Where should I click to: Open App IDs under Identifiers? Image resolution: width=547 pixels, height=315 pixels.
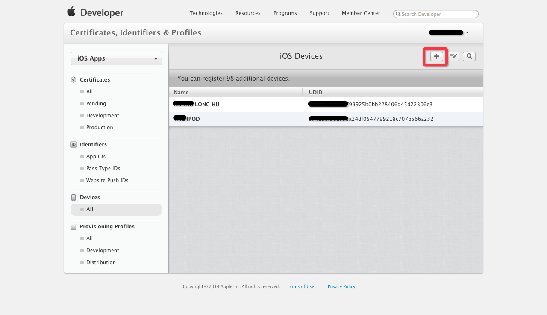(x=96, y=157)
